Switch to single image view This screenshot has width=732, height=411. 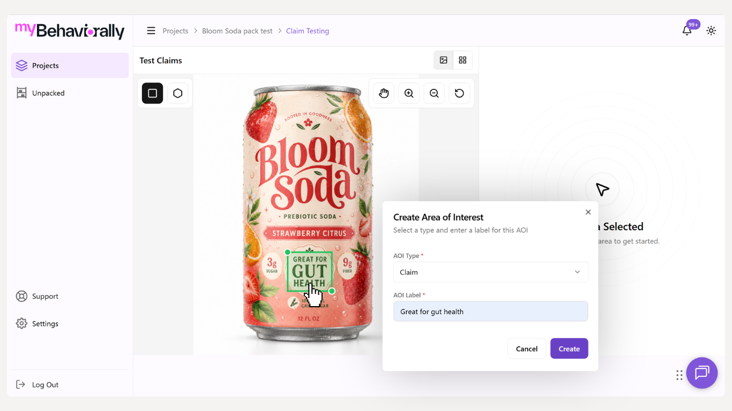pyautogui.click(x=444, y=60)
